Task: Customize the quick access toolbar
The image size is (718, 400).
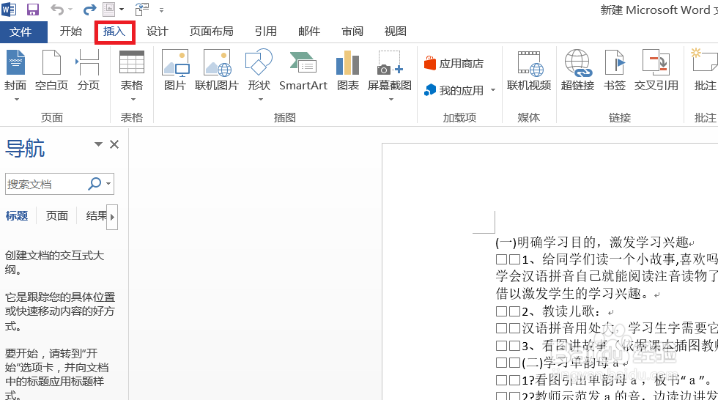Action: (x=161, y=10)
